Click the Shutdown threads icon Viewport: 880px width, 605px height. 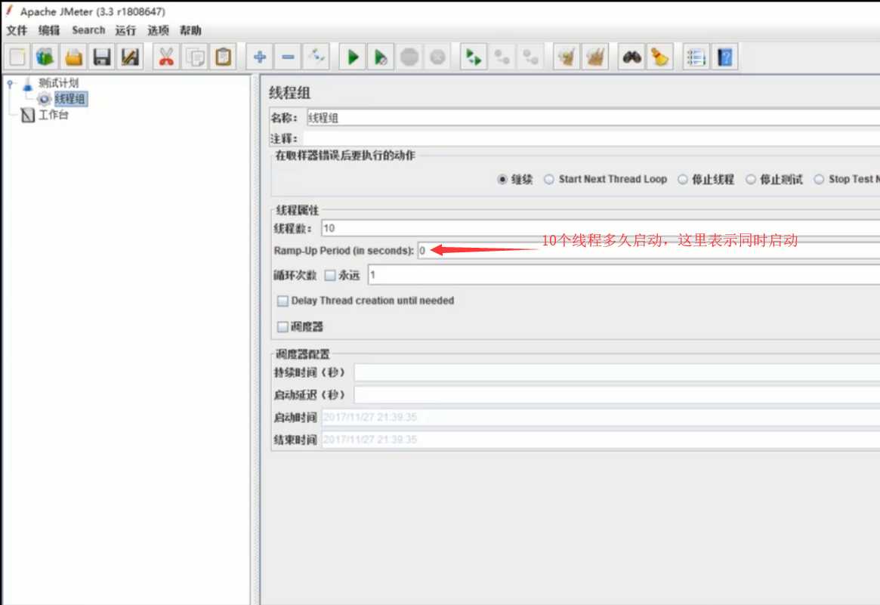coord(437,57)
